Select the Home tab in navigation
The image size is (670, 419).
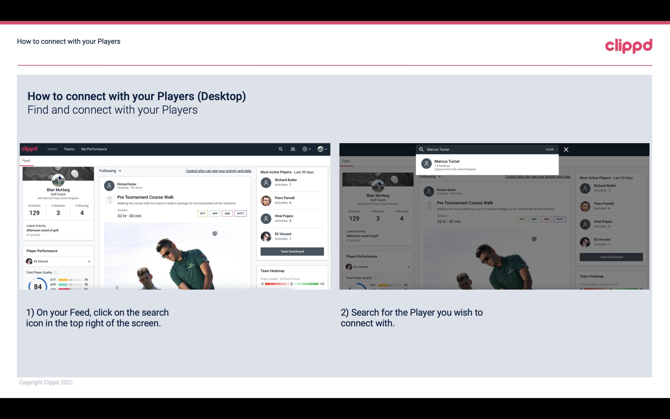[x=52, y=149]
